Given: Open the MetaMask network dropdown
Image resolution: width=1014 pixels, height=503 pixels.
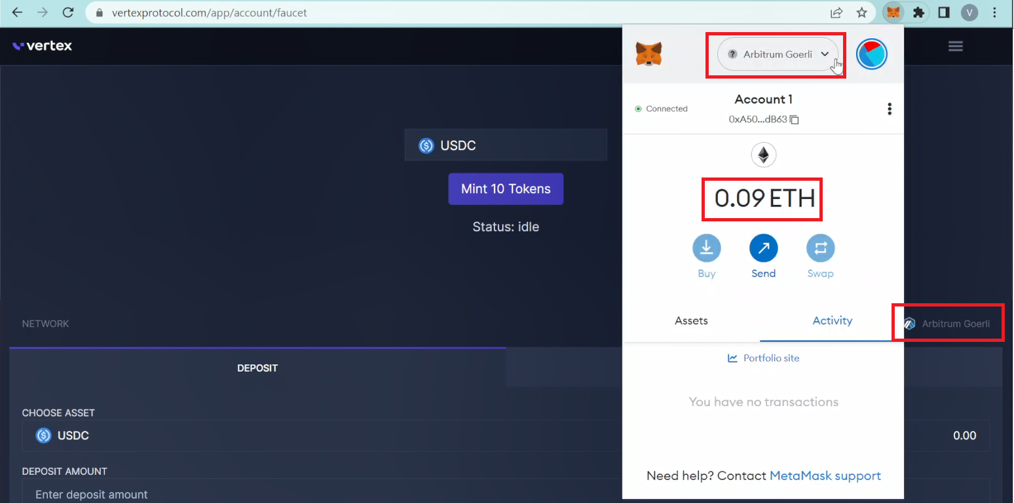Looking at the screenshot, I should click(x=778, y=54).
